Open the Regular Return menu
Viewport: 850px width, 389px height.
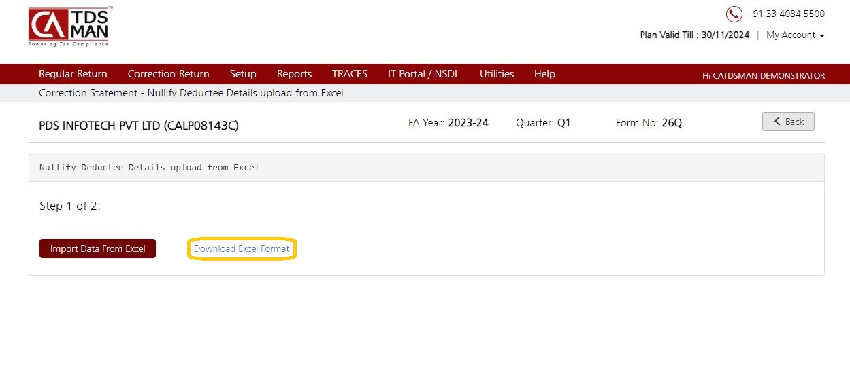pos(73,74)
